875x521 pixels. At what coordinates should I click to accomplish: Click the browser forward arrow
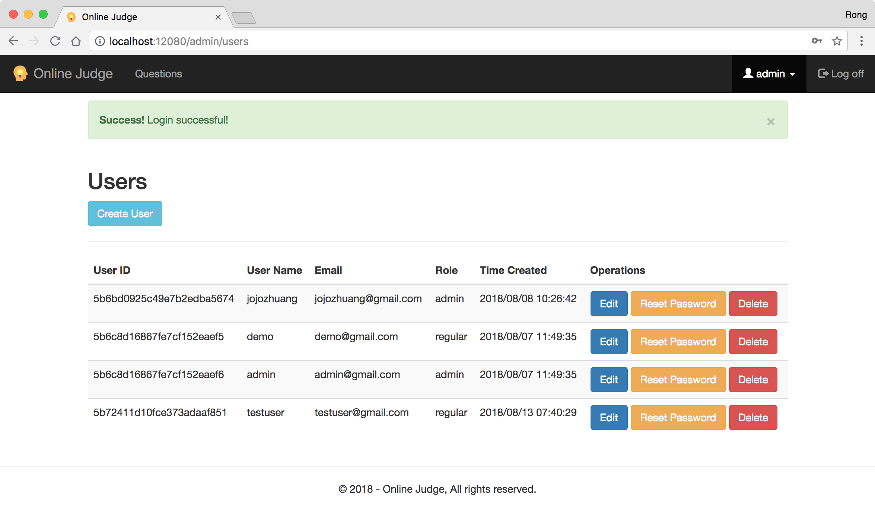pos(34,41)
